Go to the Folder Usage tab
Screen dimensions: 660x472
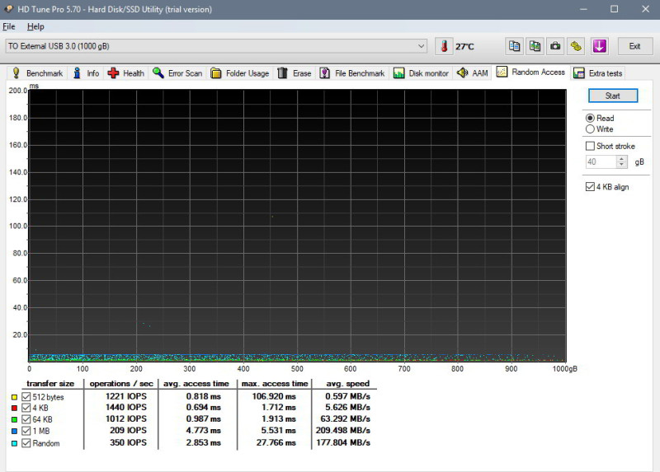(x=240, y=73)
